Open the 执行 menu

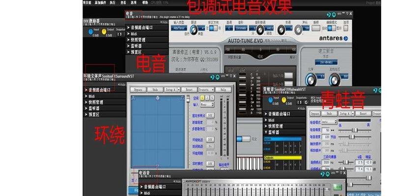point(112,2)
